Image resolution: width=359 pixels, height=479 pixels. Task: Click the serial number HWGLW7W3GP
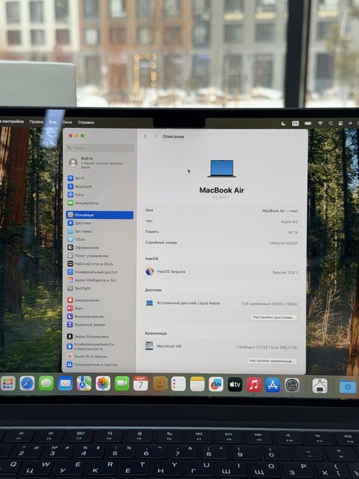coord(283,243)
